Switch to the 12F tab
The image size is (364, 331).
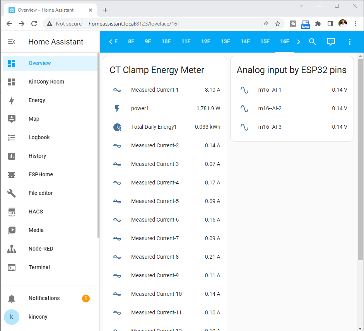click(205, 41)
